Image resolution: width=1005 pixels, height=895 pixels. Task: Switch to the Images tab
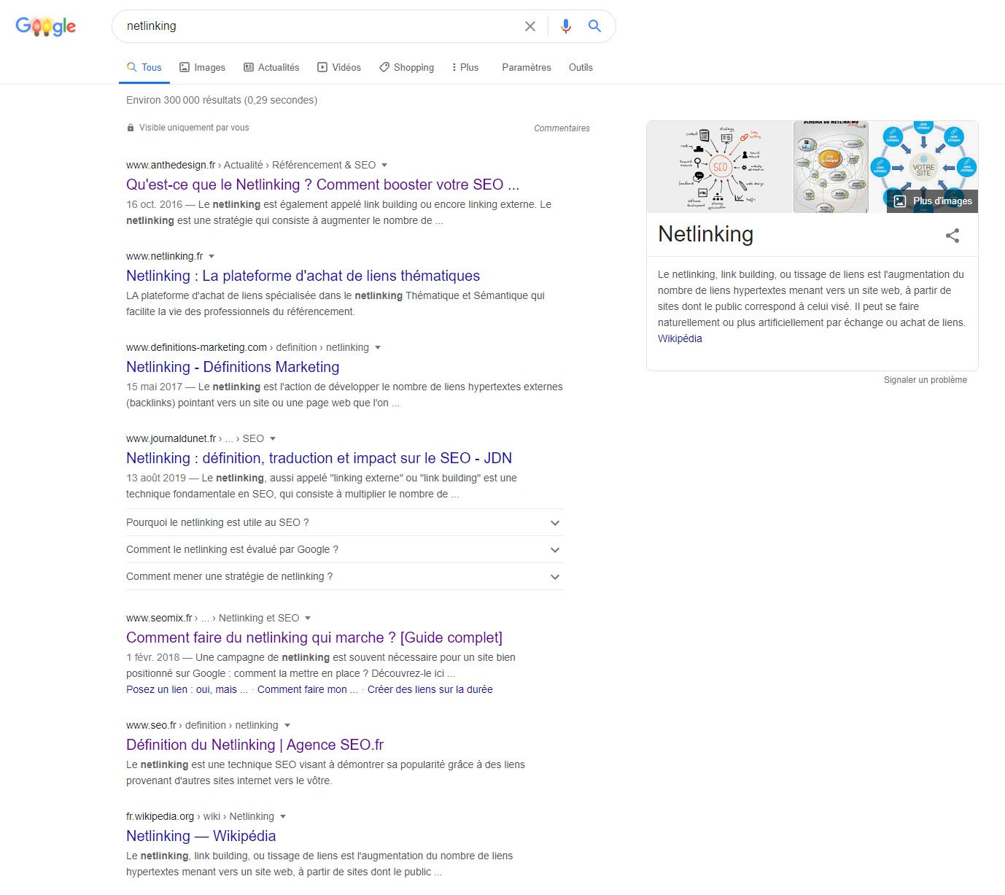(x=203, y=67)
